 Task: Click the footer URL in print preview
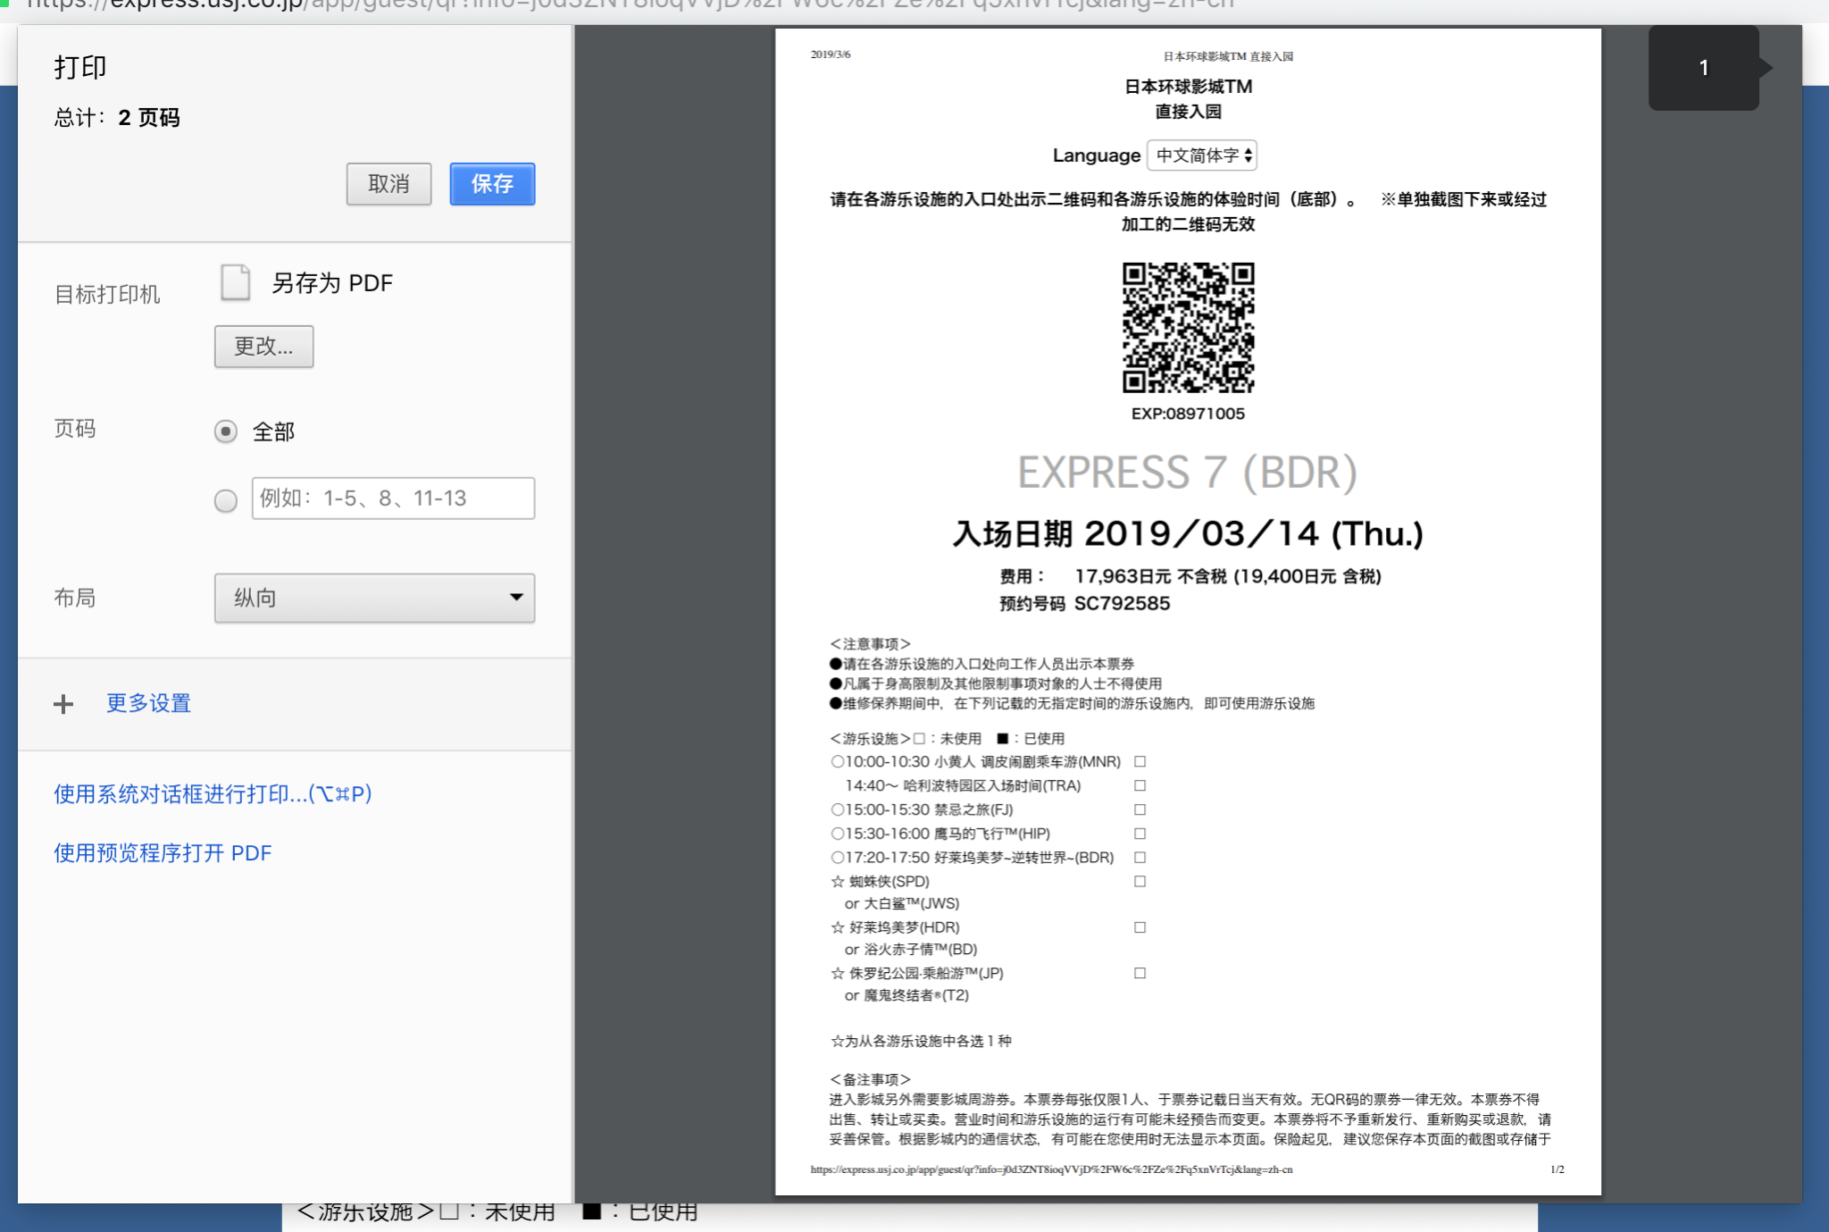[x=1051, y=1169]
